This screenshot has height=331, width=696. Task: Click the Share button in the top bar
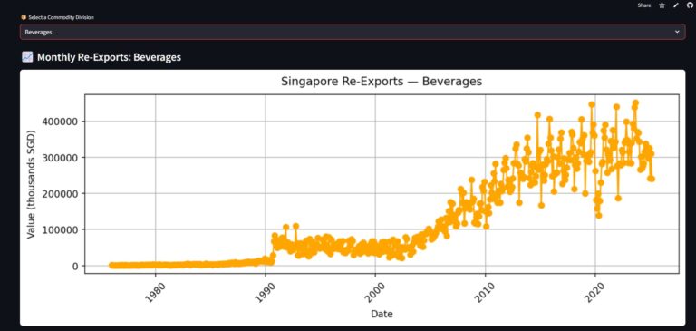coord(644,5)
